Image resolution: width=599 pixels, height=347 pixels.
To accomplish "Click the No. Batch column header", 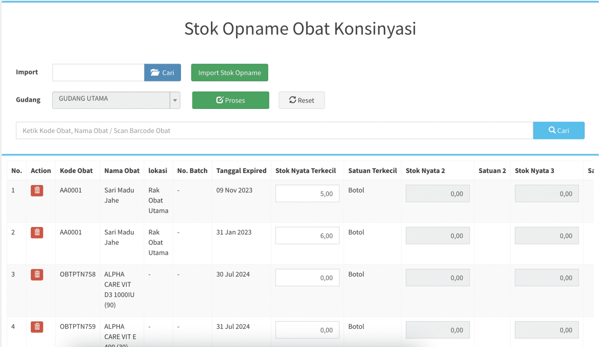I will [192, 171].
